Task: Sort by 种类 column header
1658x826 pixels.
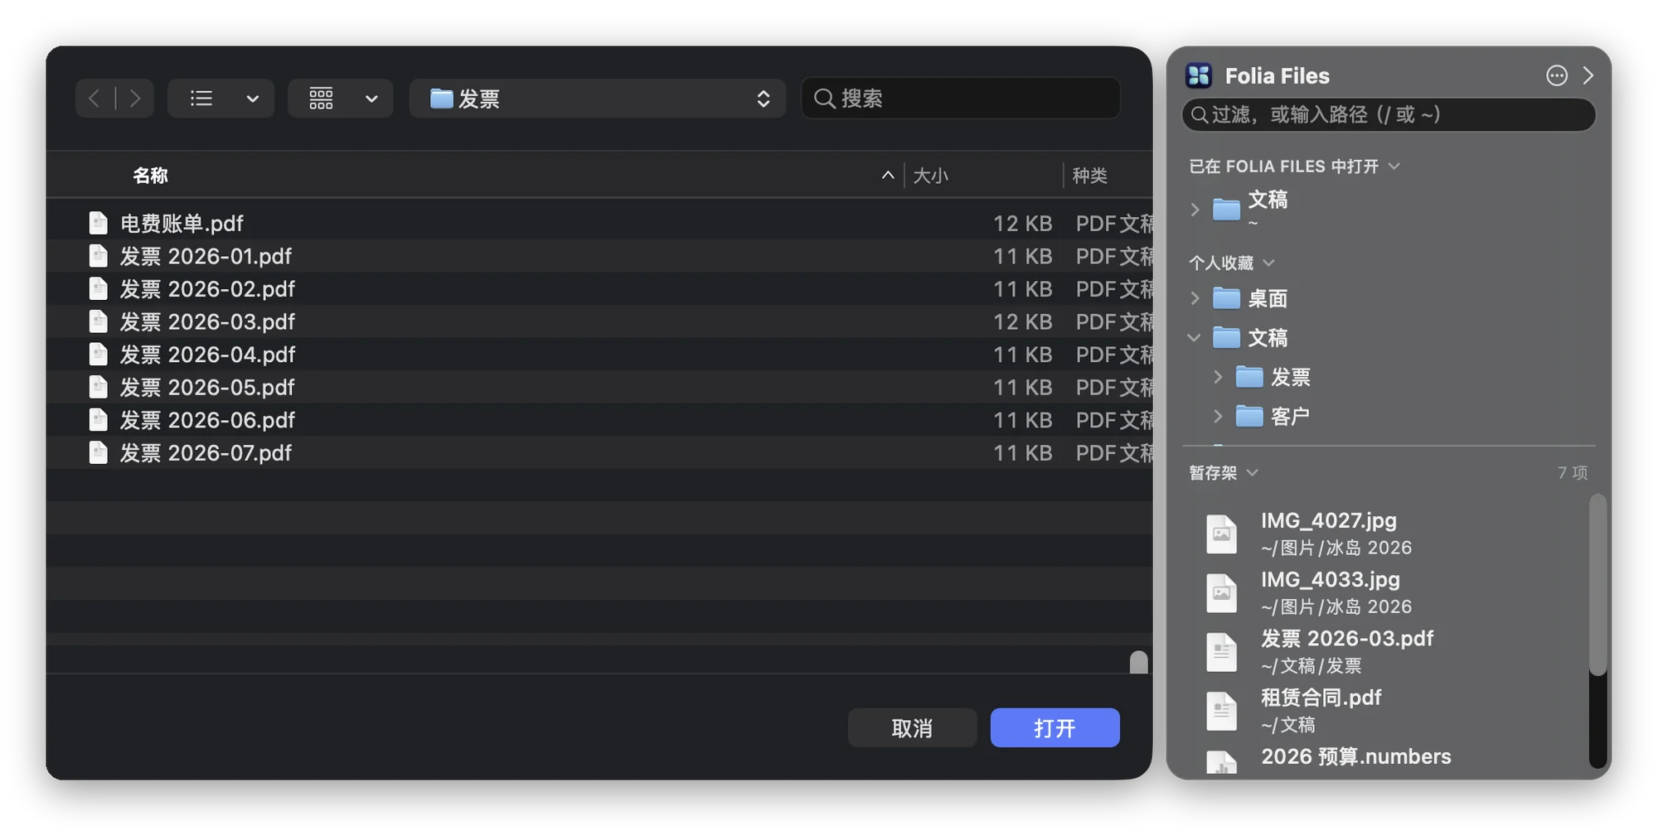Action: tap(1089, 175)
